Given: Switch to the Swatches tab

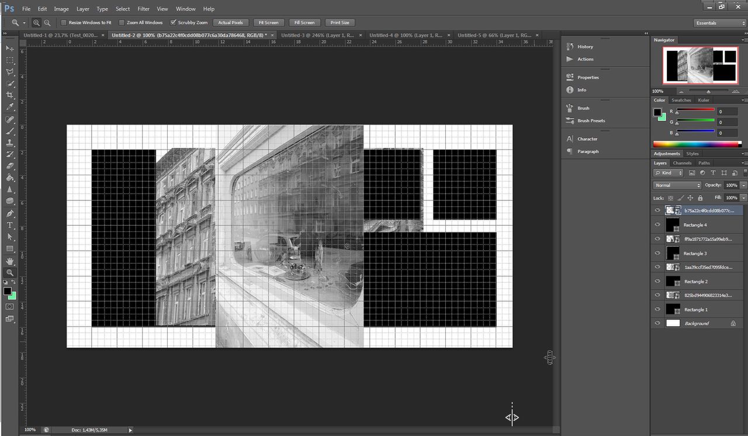Looking at the screenshot, I should (x=681, y=100).
